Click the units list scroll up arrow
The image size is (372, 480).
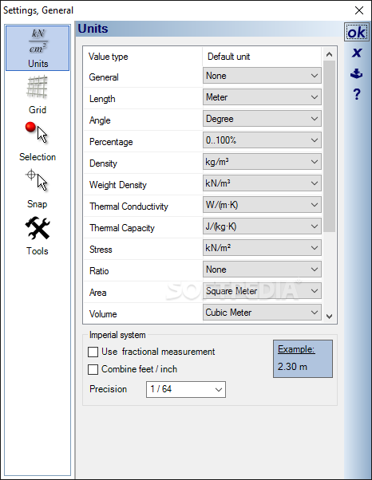[330, 54]
